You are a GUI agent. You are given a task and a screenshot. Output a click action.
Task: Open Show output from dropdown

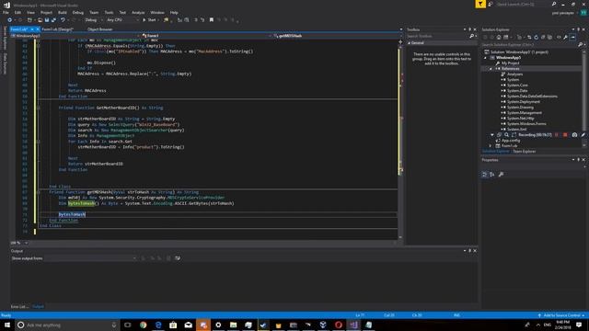coord(90,258)
